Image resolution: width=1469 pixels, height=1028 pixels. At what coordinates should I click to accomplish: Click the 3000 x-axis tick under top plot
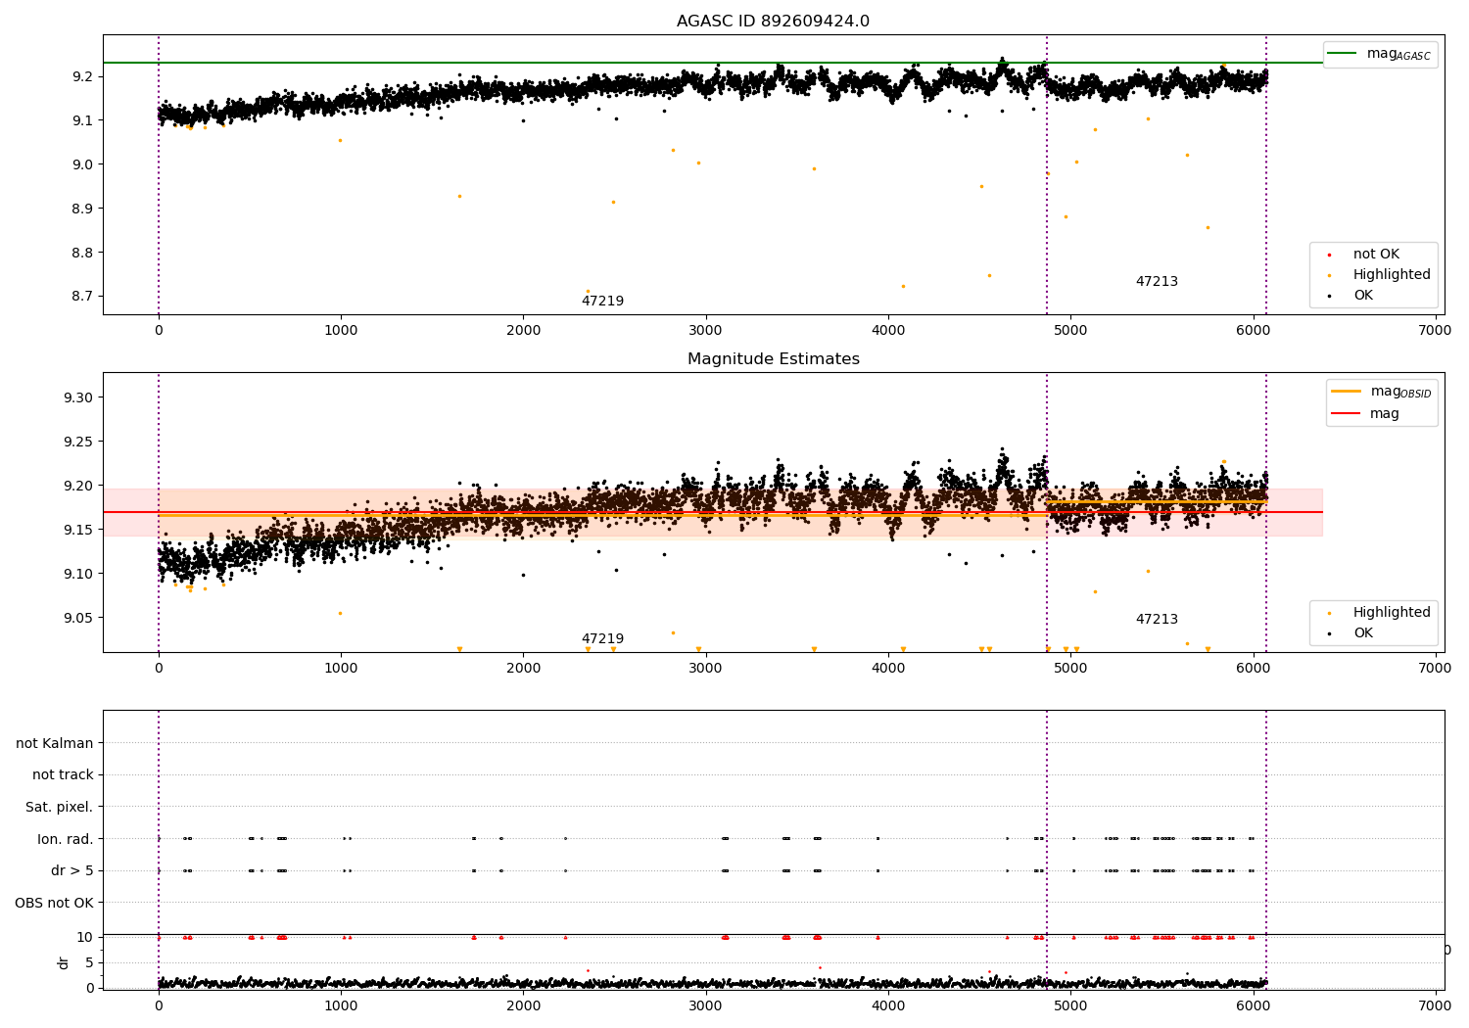coord(706,331)
